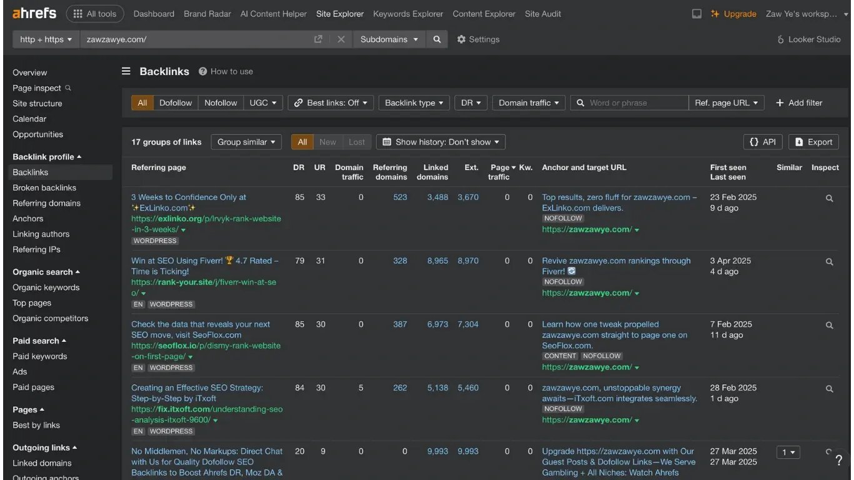
Task: Open the UGC filter dropdown
Action: [263, 103]
